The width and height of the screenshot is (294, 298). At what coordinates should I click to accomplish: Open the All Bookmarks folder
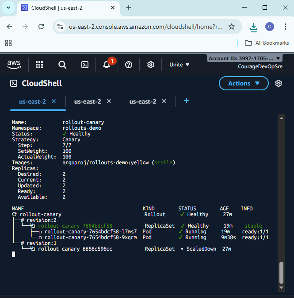tap(267, 43)
